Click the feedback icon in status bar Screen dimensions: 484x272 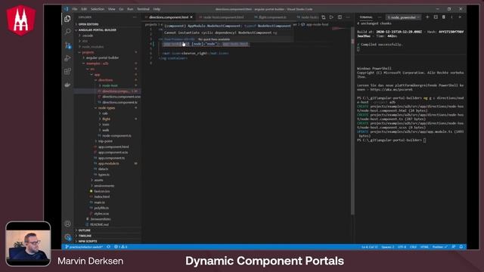click(454, 247)
